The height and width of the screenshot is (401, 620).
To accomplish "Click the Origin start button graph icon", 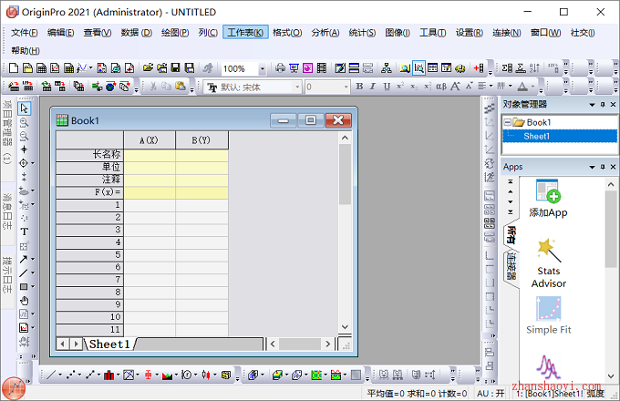I will pyautogui.click(x=14, y=388).
